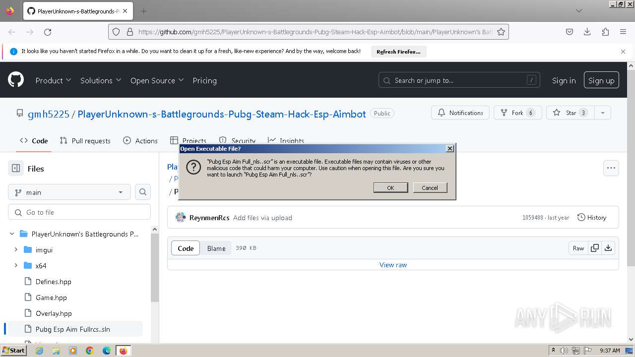Open Game.hpp in file tree
The height and width of the screenshot is (357, 635).
coord(51,297)
